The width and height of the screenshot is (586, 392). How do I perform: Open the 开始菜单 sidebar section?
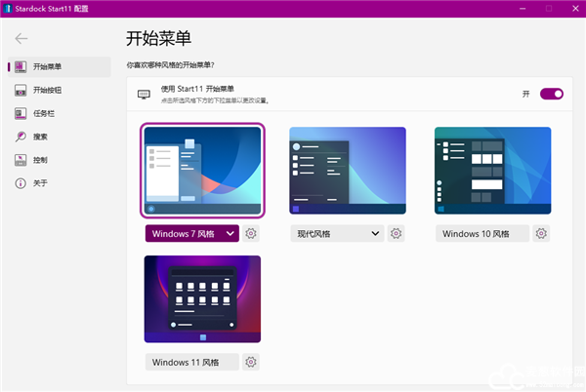[60, 66]
